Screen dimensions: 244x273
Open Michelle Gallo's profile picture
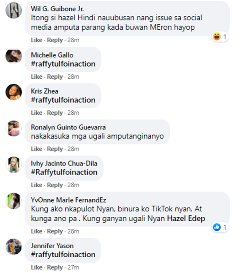pyautogui.click(x=14, y=56)
